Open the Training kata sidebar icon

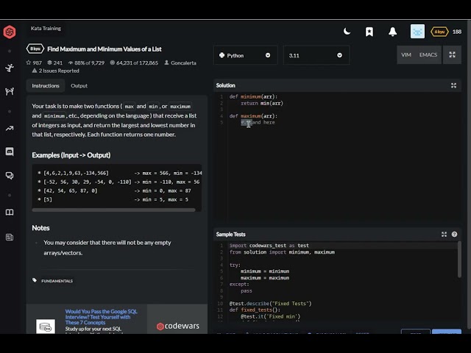10,68
